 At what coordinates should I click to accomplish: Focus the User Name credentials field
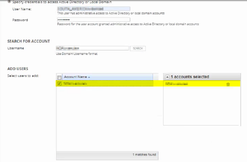(x=93, y=9)
